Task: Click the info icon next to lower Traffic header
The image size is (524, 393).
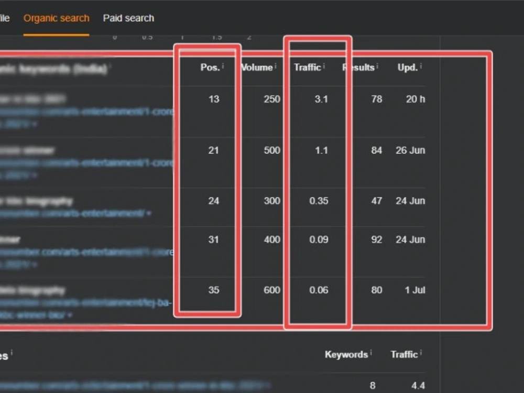Action: click(421, 353)
